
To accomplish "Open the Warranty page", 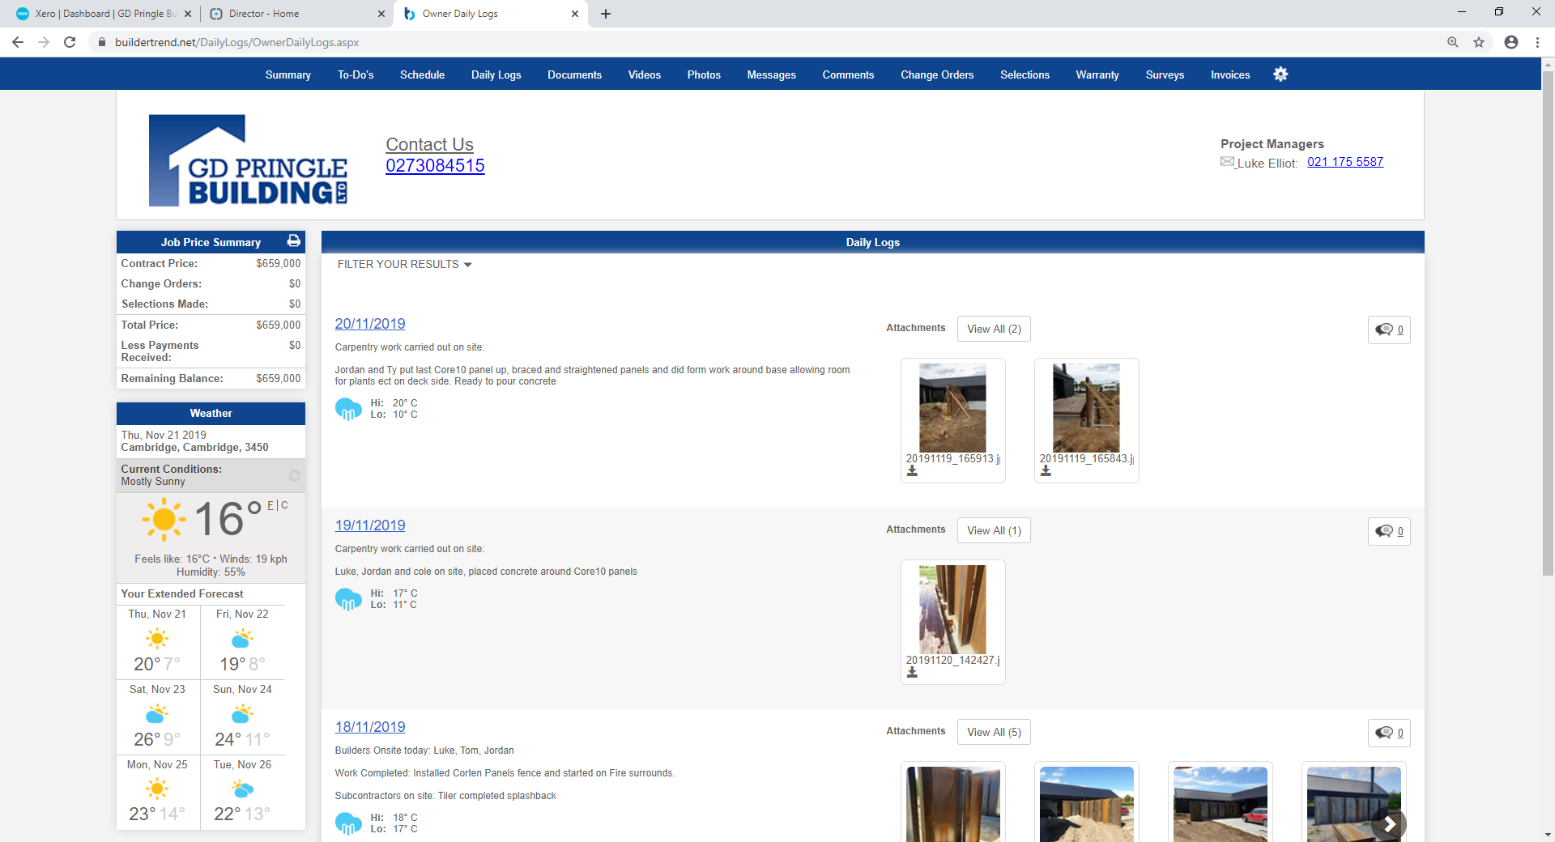I will 1097,74.
